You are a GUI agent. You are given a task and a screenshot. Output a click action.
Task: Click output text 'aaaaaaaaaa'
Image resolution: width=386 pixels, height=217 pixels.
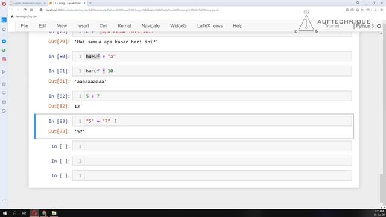click(90, 81)
